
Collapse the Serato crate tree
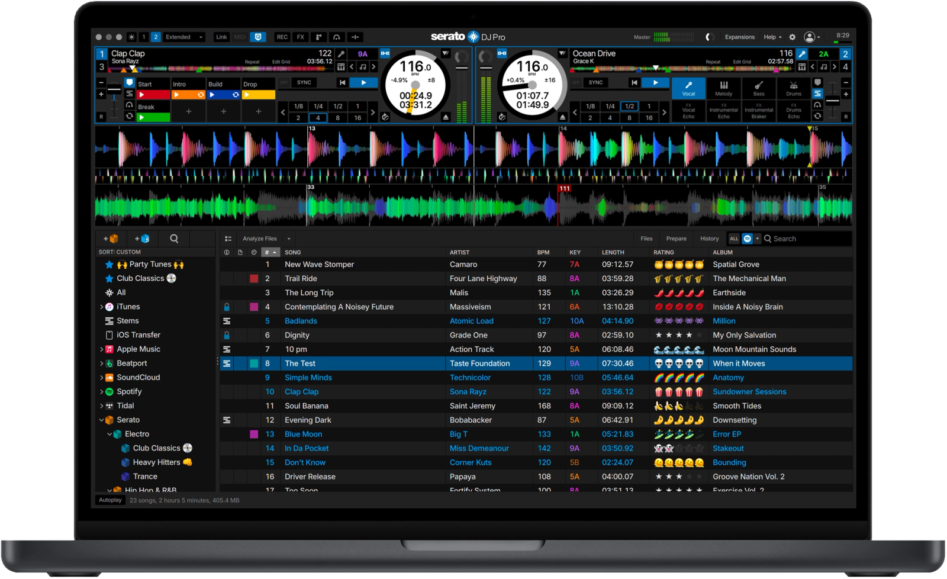(x=101, y=420)
